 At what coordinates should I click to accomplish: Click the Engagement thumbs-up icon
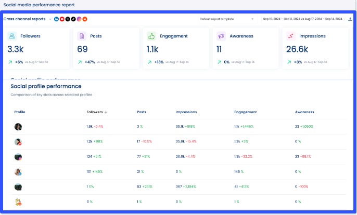point(151,36)
